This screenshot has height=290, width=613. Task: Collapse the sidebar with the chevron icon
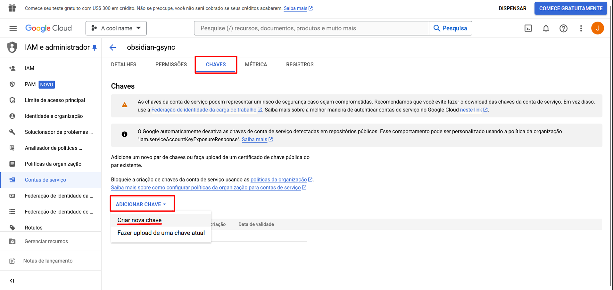(x=12, y=281)
